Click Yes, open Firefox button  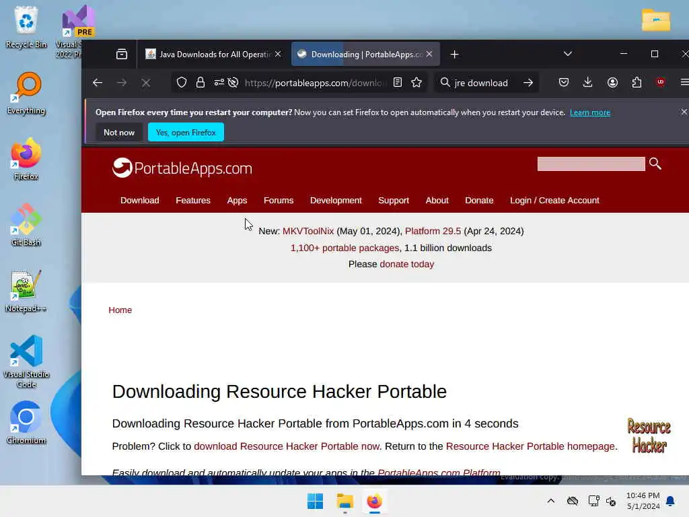point(186,133)
